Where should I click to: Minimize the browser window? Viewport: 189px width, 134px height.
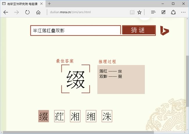163,4
